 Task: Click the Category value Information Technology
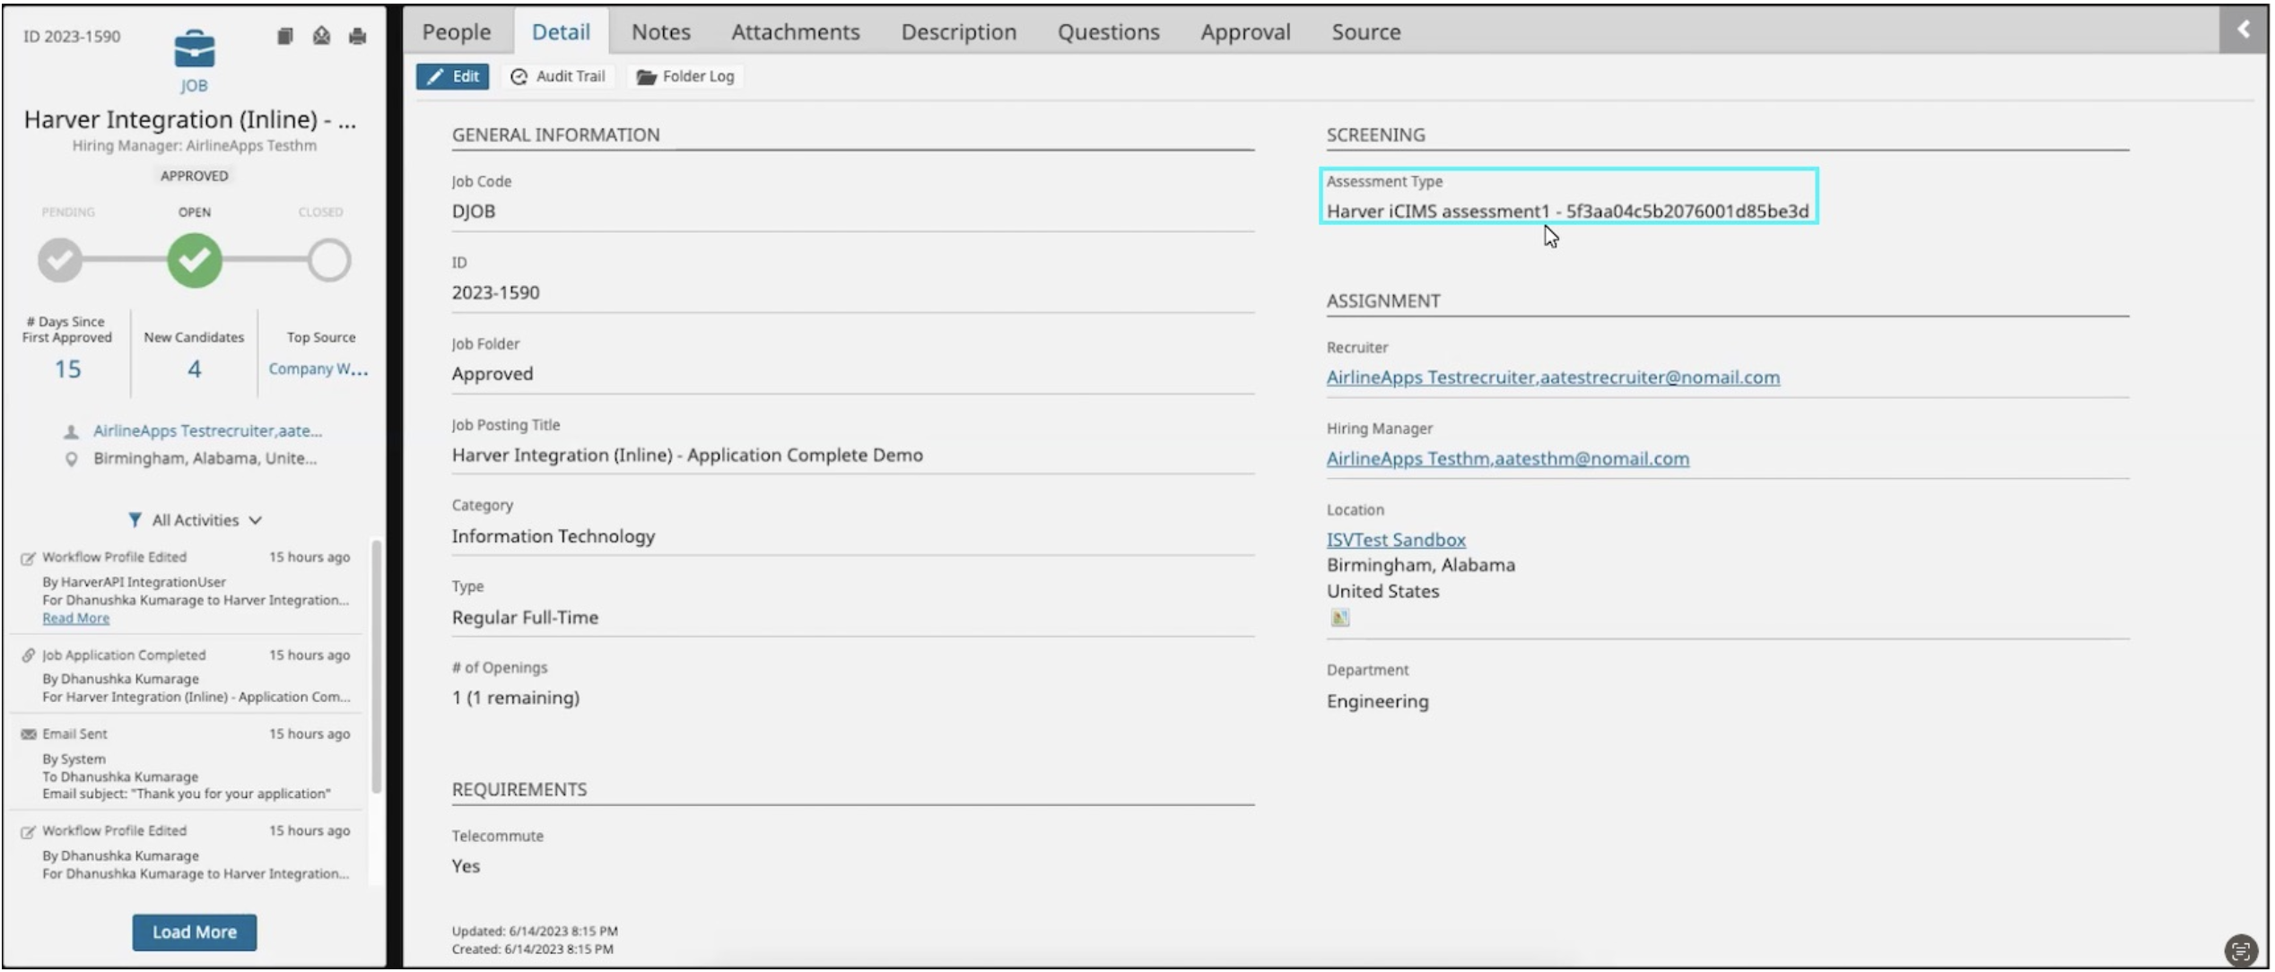point(553,536)
